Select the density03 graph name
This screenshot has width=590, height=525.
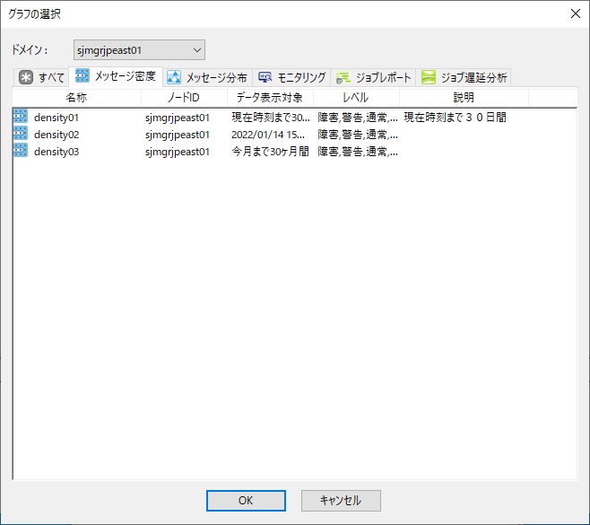[x=56, y=152]
